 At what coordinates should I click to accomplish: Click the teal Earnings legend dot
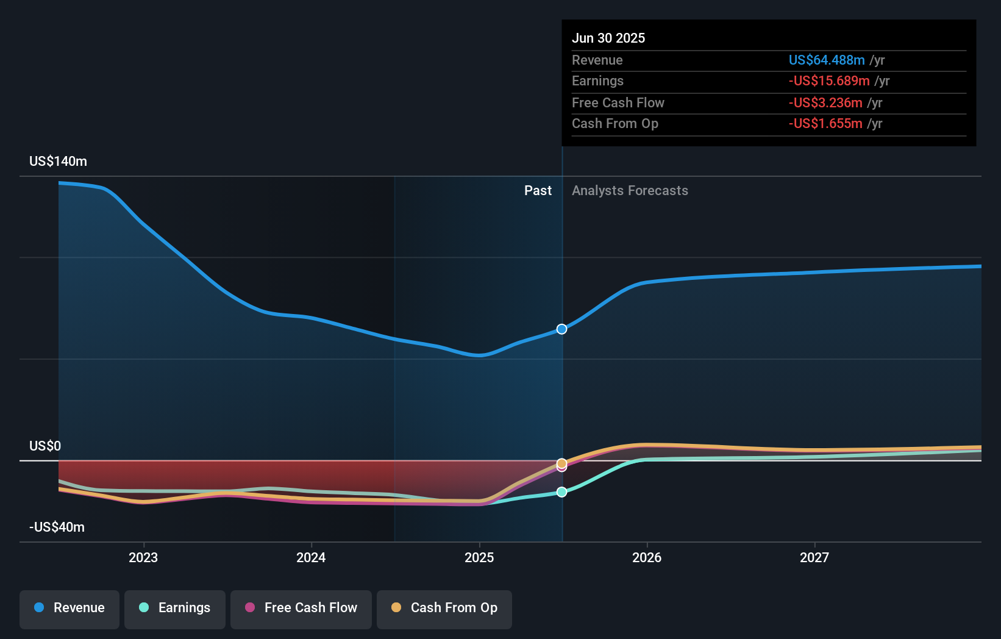click(143, 608)
